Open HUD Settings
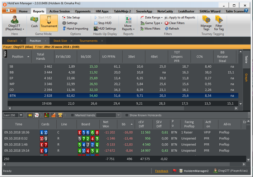The width and height of the screenshot is (253, 177). click(x=105, y=29)
